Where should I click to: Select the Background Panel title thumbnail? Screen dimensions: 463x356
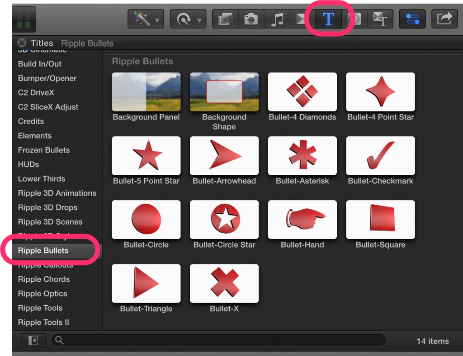[x=146, y=92]
